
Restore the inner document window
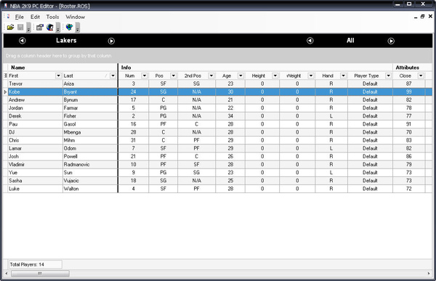pyautogui.click(x=423, y=17)
